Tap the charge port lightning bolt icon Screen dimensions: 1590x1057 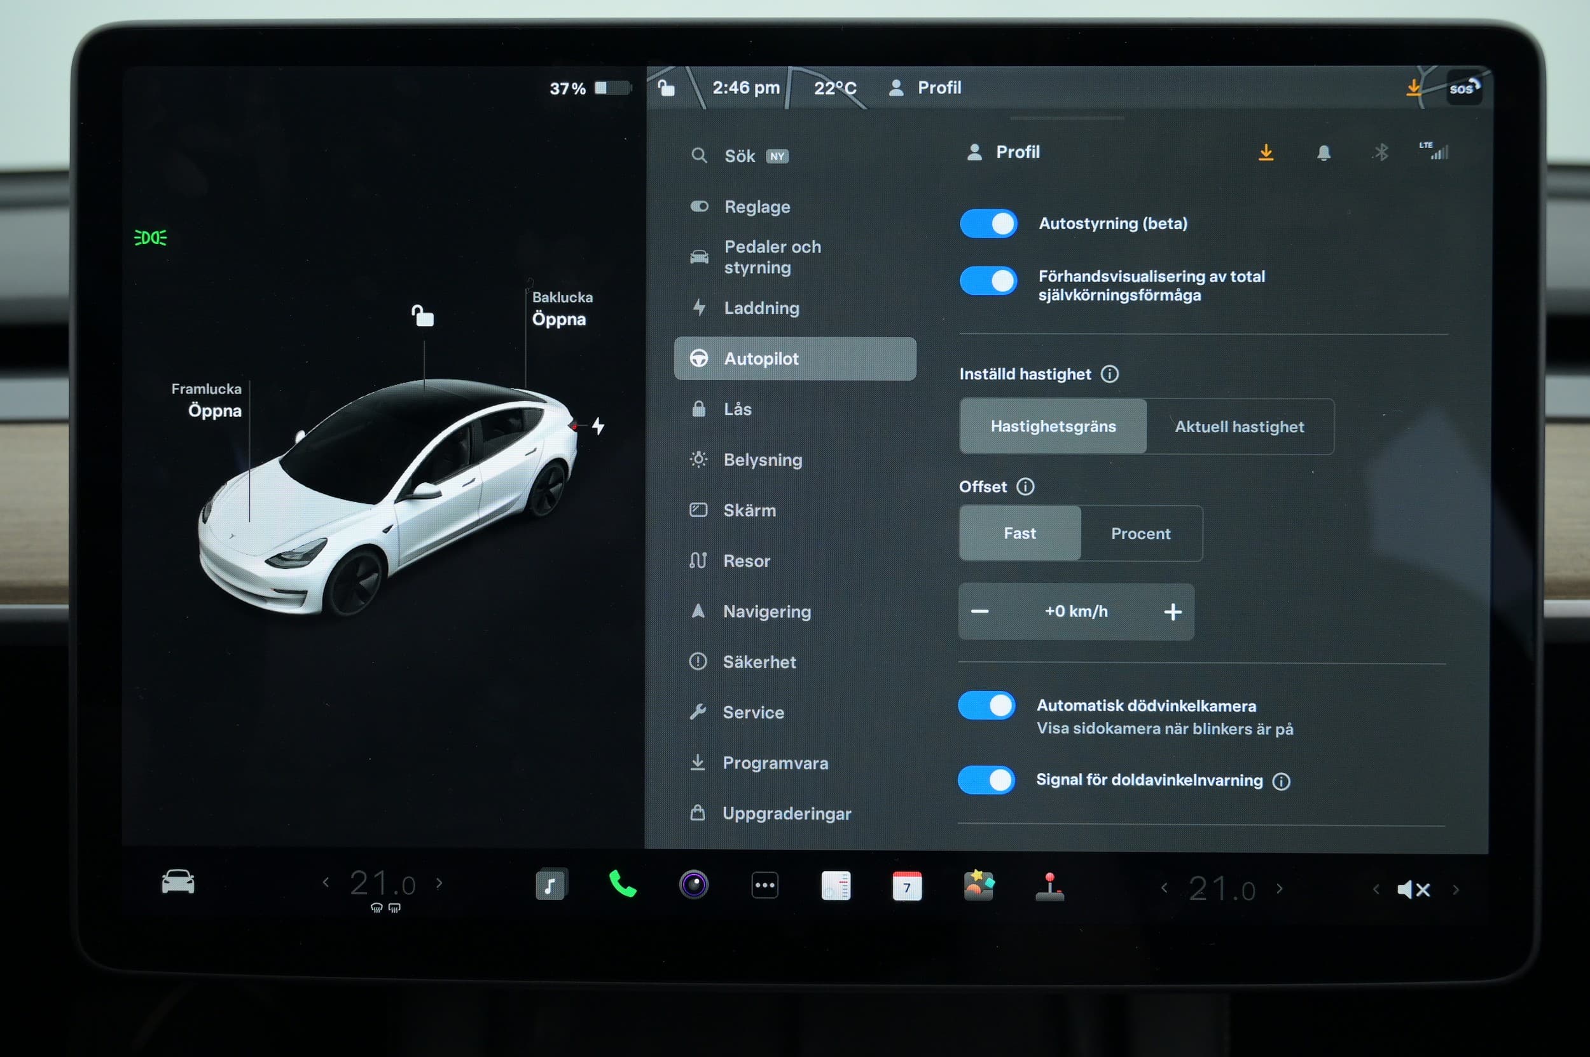coord(598,426)
